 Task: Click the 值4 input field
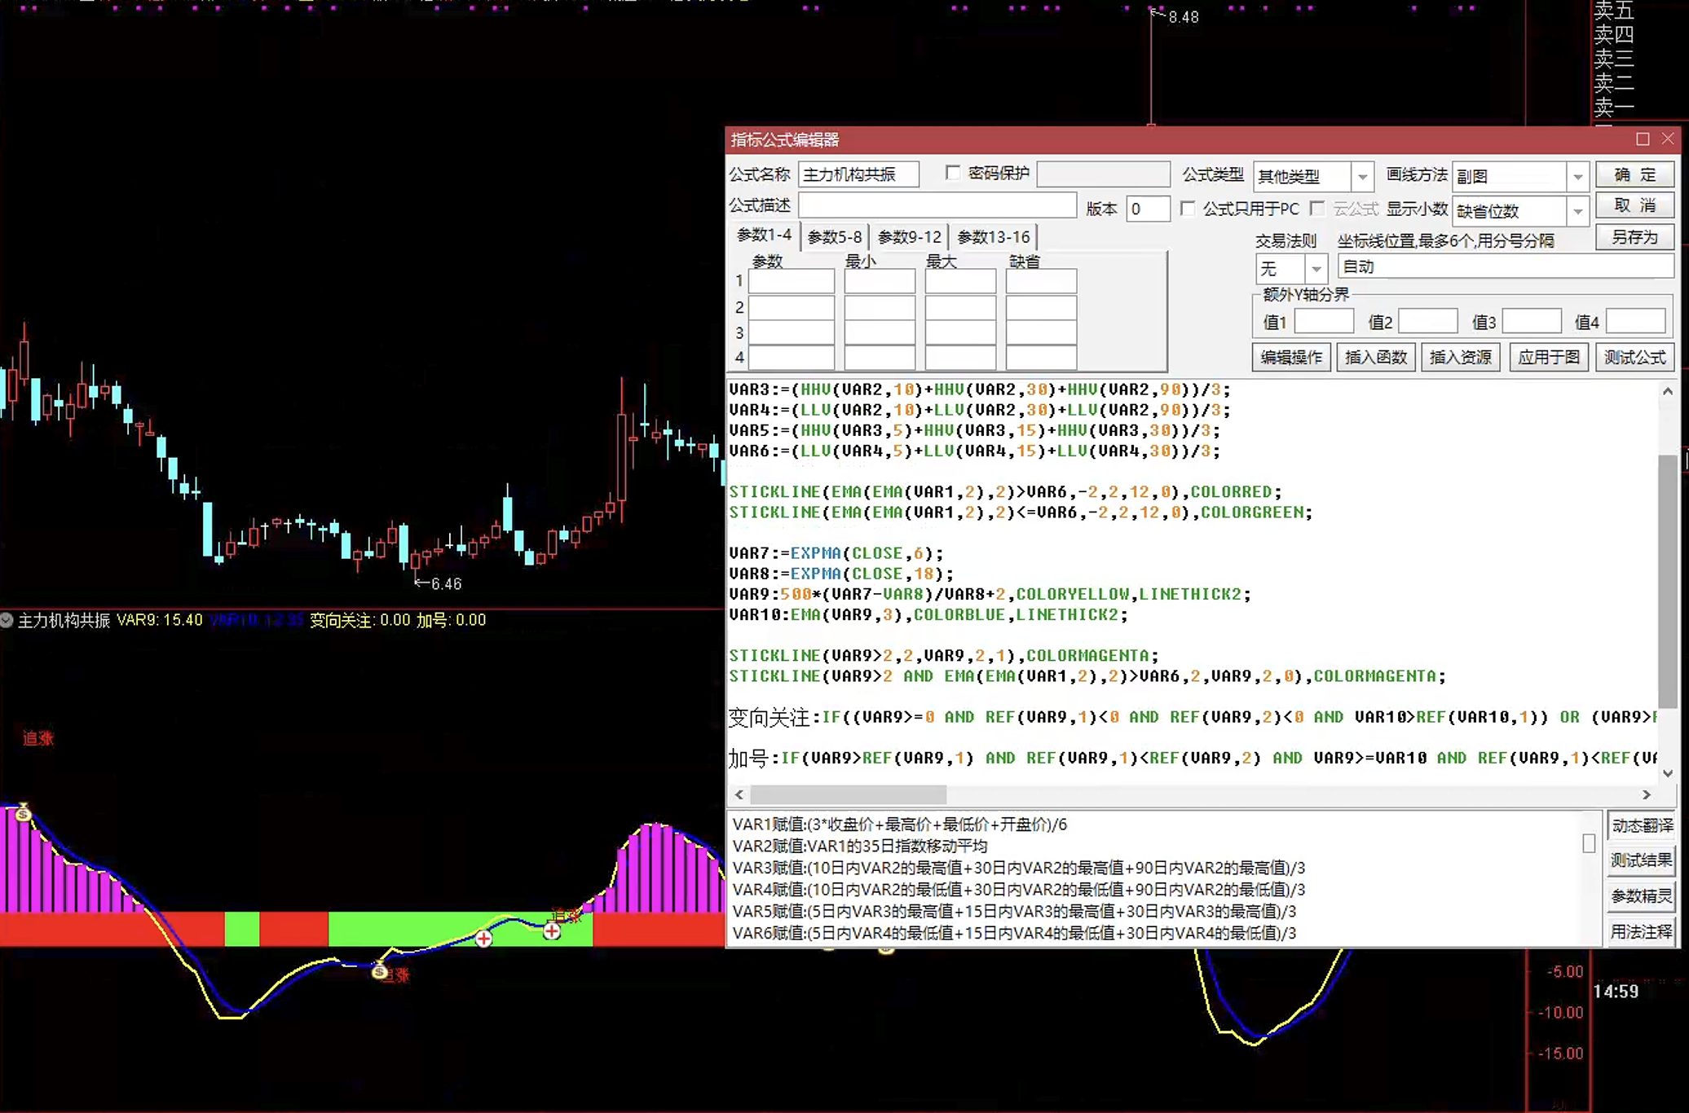[1636, 321]
